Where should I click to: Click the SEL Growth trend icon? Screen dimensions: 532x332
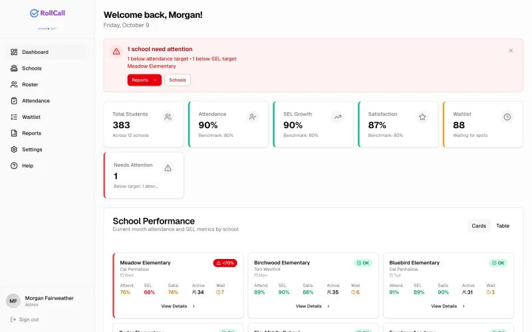coord(338,117)
